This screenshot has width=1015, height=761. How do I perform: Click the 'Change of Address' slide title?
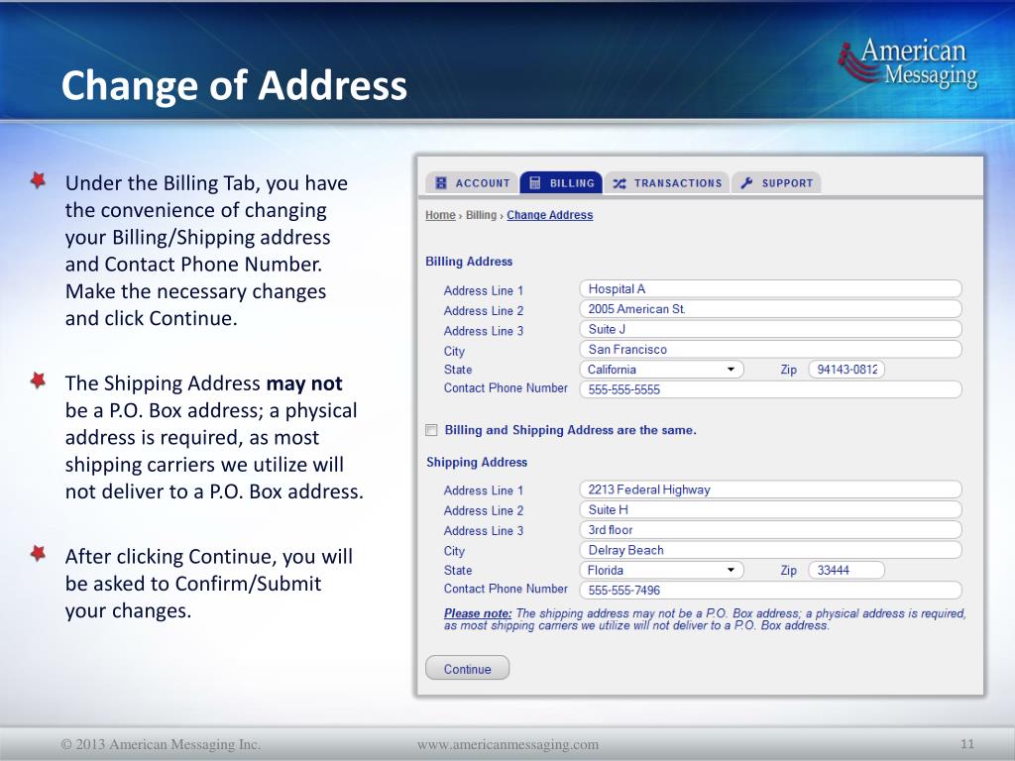[234, 85]
